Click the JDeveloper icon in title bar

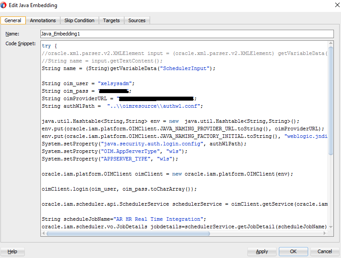click(x=3, y=5)
